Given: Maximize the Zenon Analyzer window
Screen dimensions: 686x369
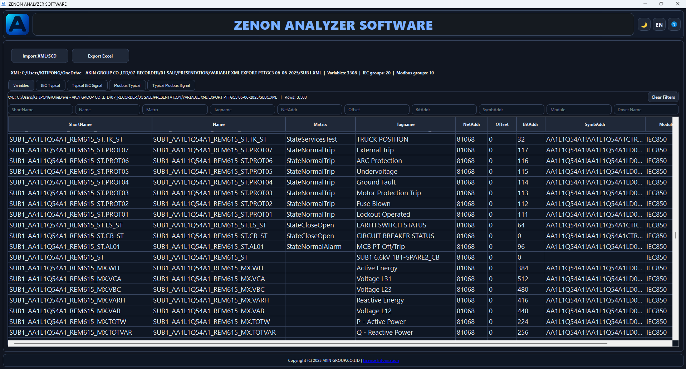Looking at the screenshot, I should 661,4.
